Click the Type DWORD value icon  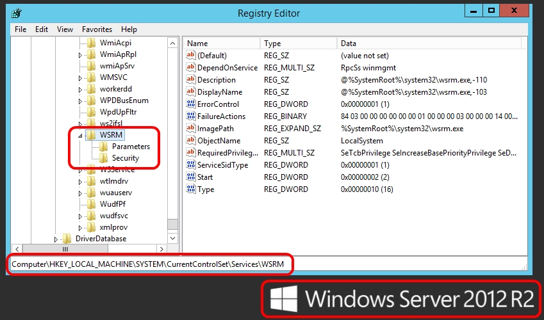click(191, 189)
